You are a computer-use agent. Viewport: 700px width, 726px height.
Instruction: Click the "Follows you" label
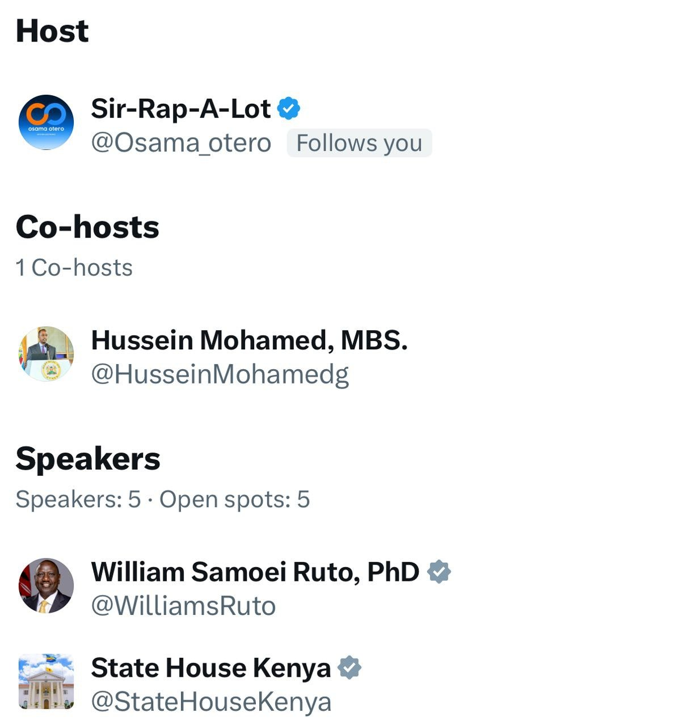(x=359, y=143)
